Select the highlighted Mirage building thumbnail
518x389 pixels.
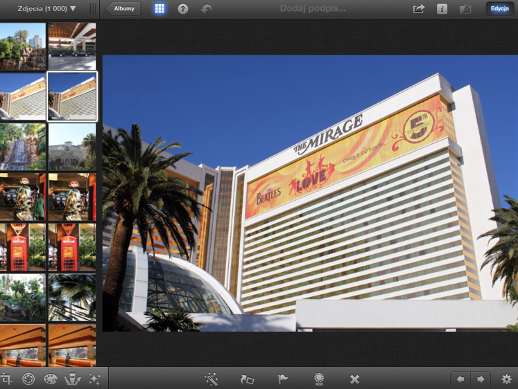[72, 96]
